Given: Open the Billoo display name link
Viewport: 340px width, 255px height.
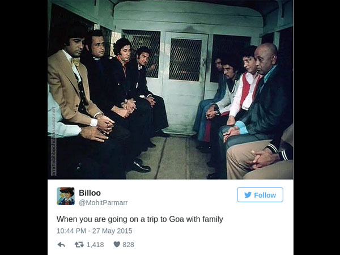Looking at the screenshot, I should tap(90, 193).
